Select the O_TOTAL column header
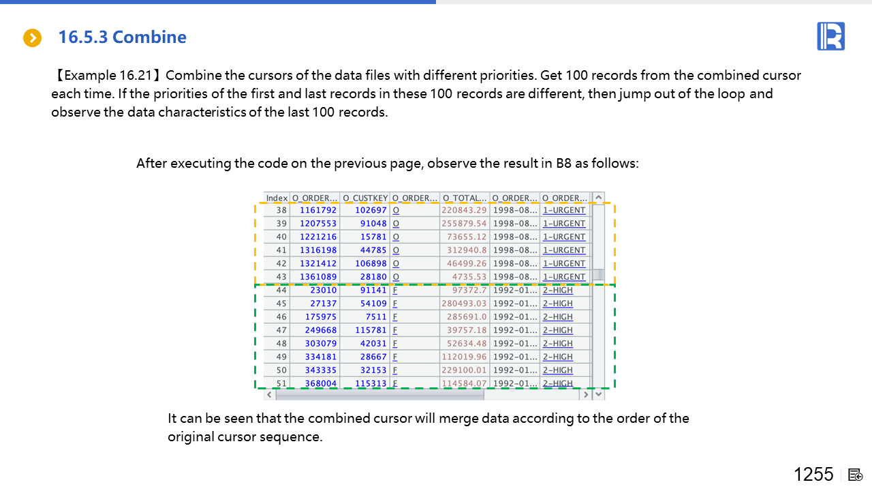 point(465,198)
